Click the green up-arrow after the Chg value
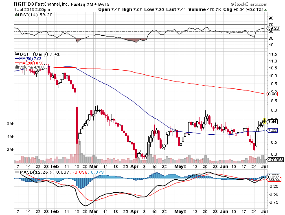 [265, 10]
